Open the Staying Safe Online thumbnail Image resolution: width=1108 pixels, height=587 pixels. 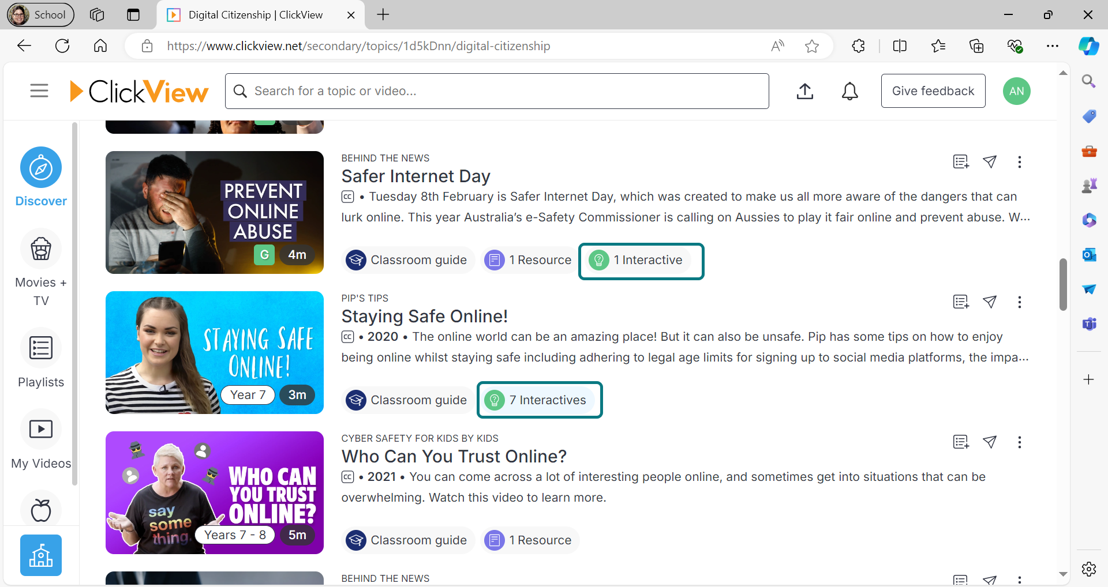point(215,352)
